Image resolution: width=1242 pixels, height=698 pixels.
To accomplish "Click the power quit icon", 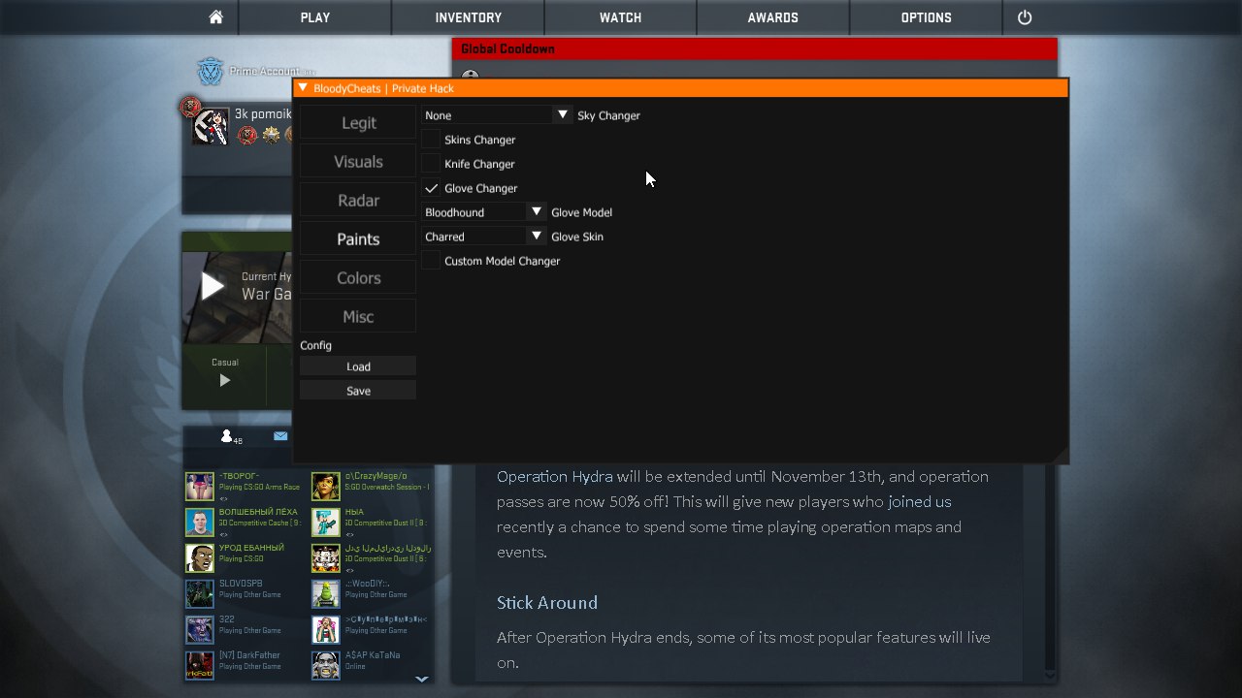I will coord(1025,17).
